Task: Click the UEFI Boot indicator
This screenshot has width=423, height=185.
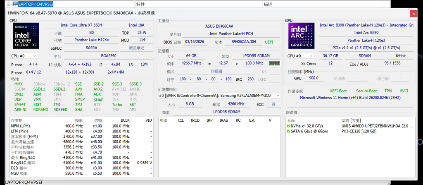Action: point(338,91)
